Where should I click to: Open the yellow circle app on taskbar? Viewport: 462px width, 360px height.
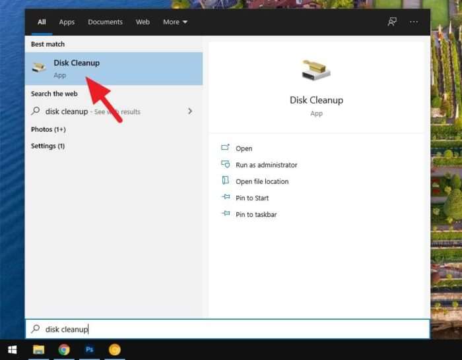tap(115, 349)
